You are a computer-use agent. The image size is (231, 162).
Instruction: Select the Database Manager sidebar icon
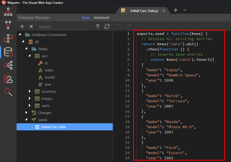coord(8,52)
